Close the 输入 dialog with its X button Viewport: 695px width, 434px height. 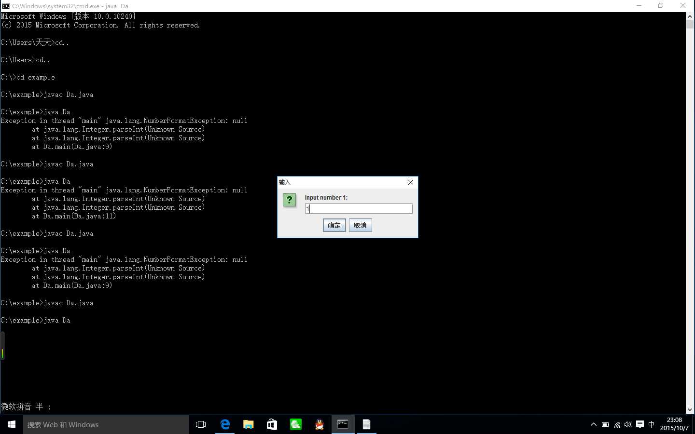click(x=410, y=182)
